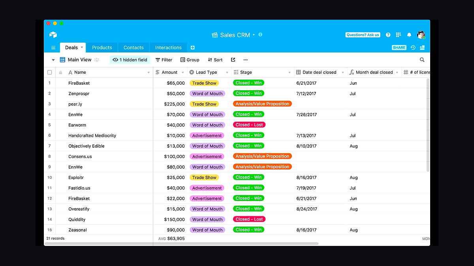
Task: Open the Sales CRM base info icon
Action: point(260,35)
